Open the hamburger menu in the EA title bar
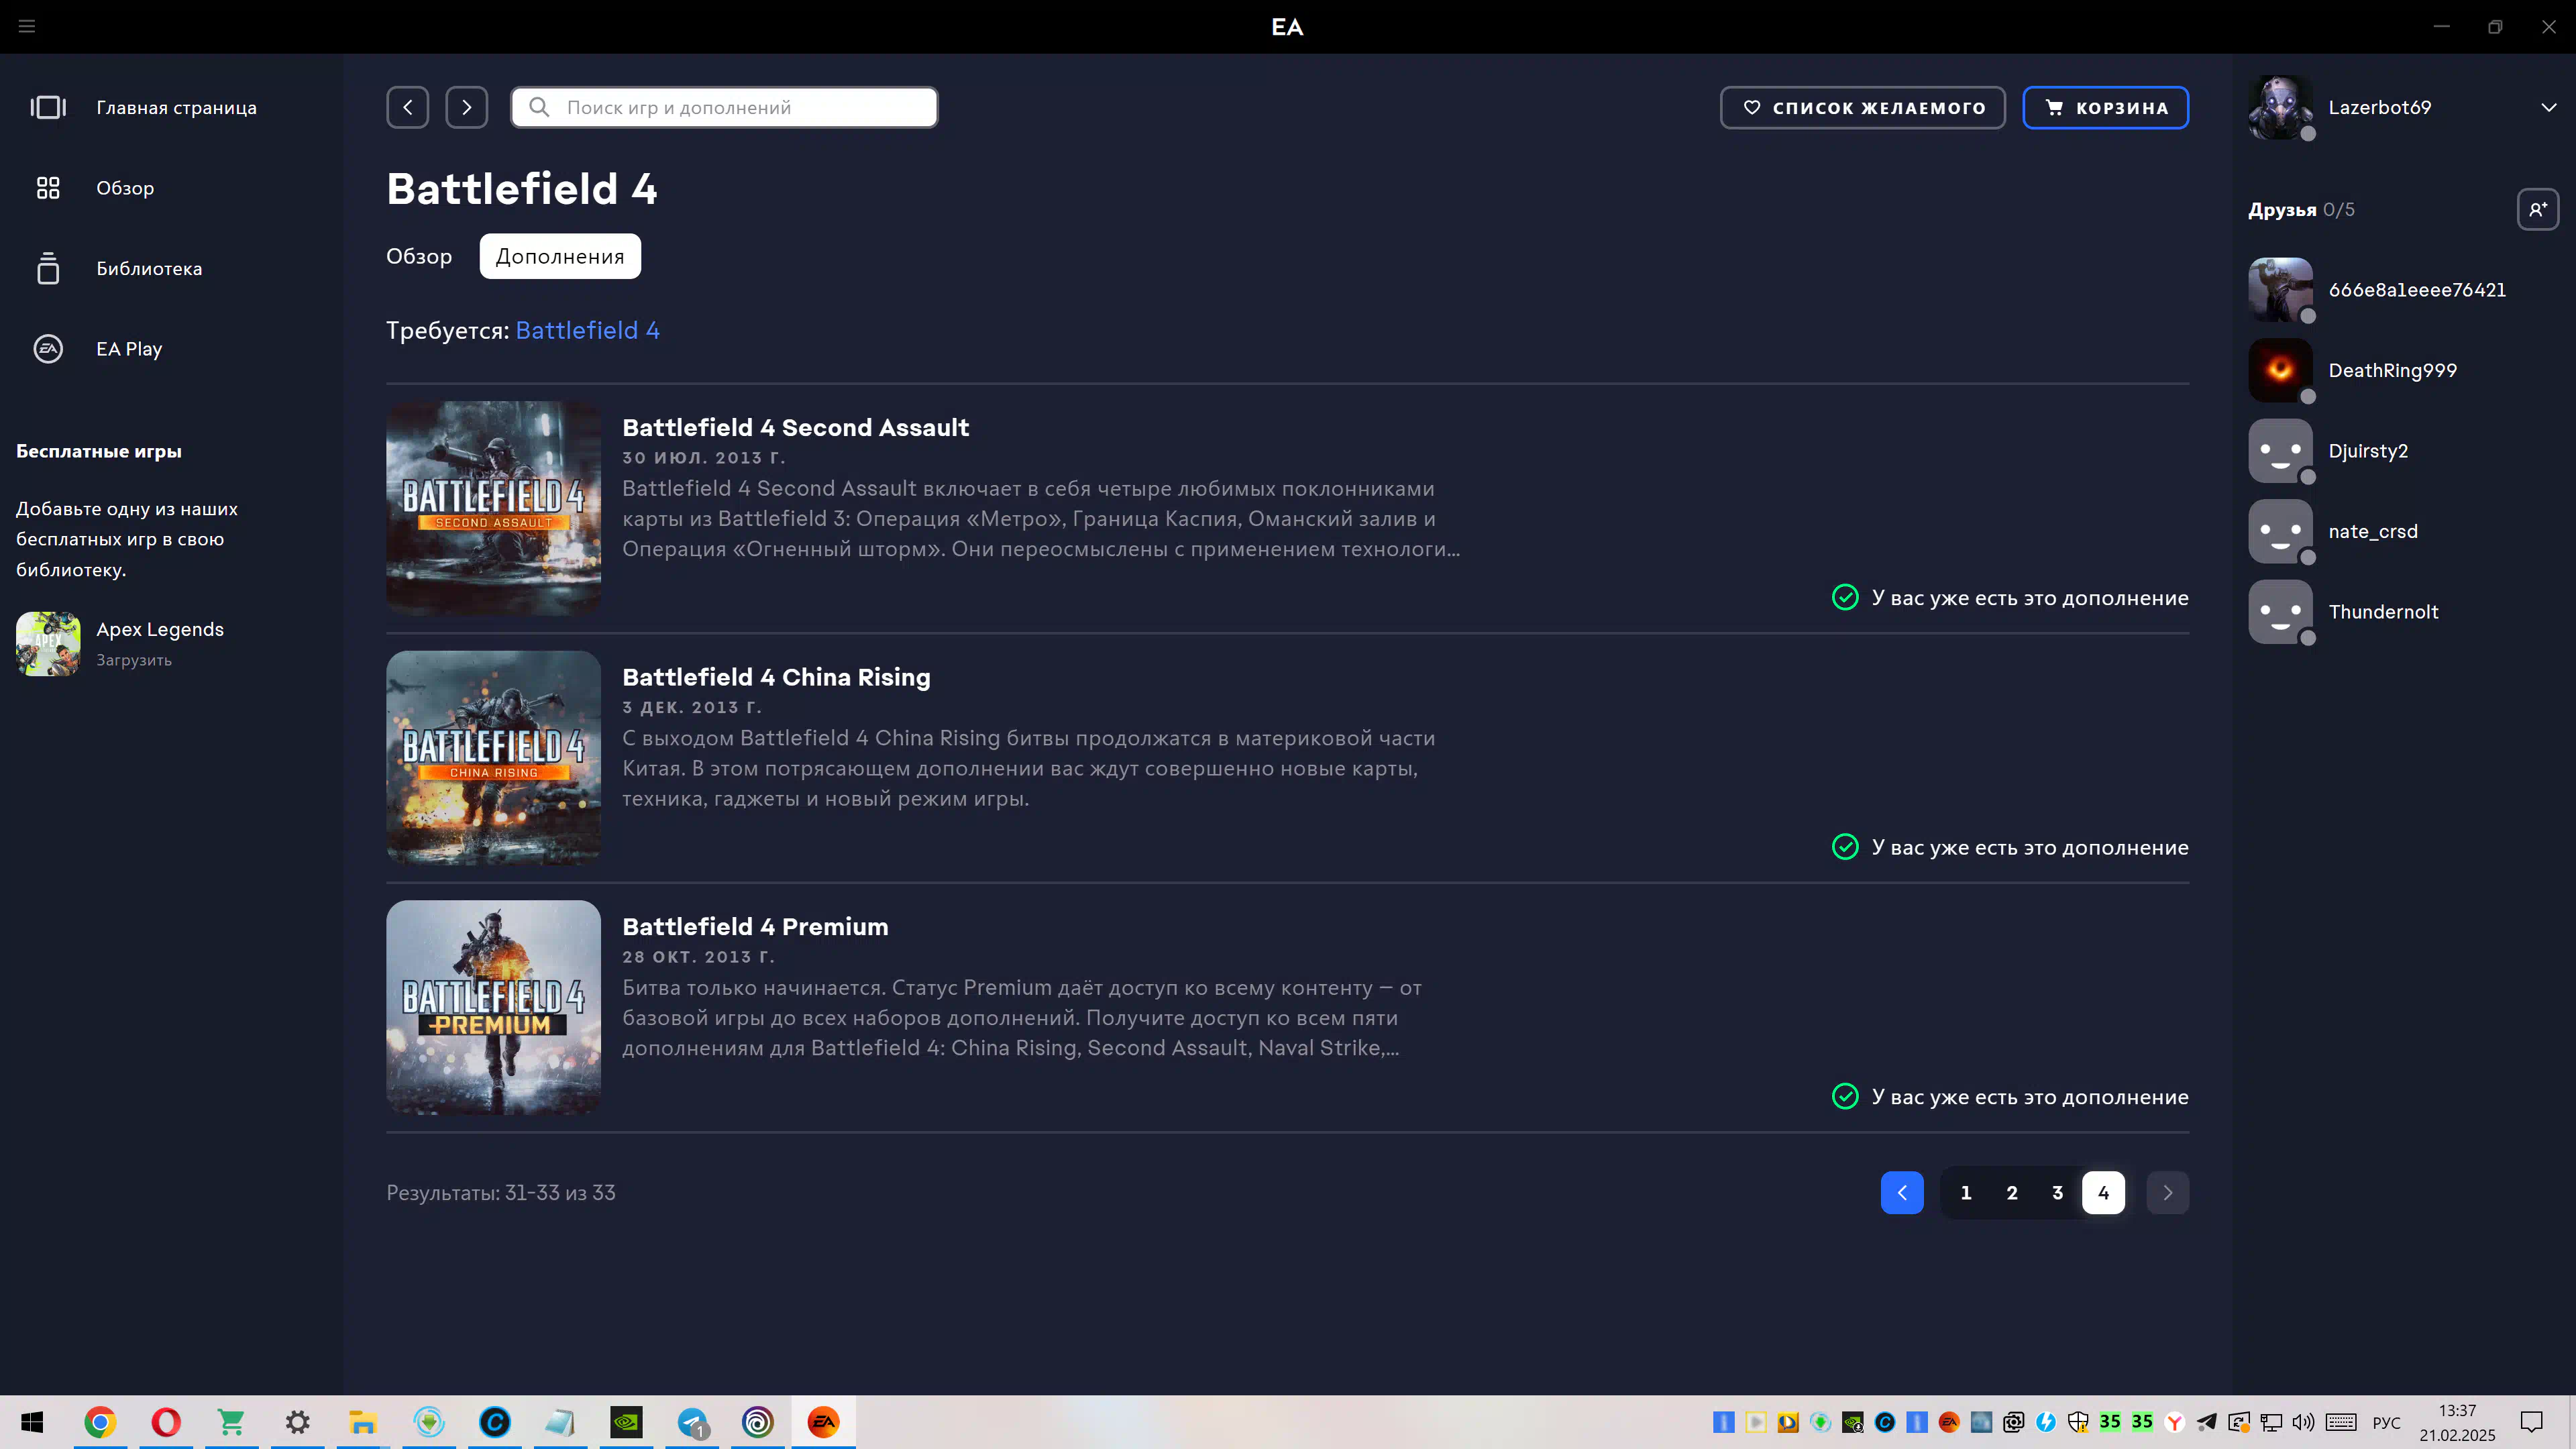The height and width of the screenshot is (1449, 2576). click(27, 26)
